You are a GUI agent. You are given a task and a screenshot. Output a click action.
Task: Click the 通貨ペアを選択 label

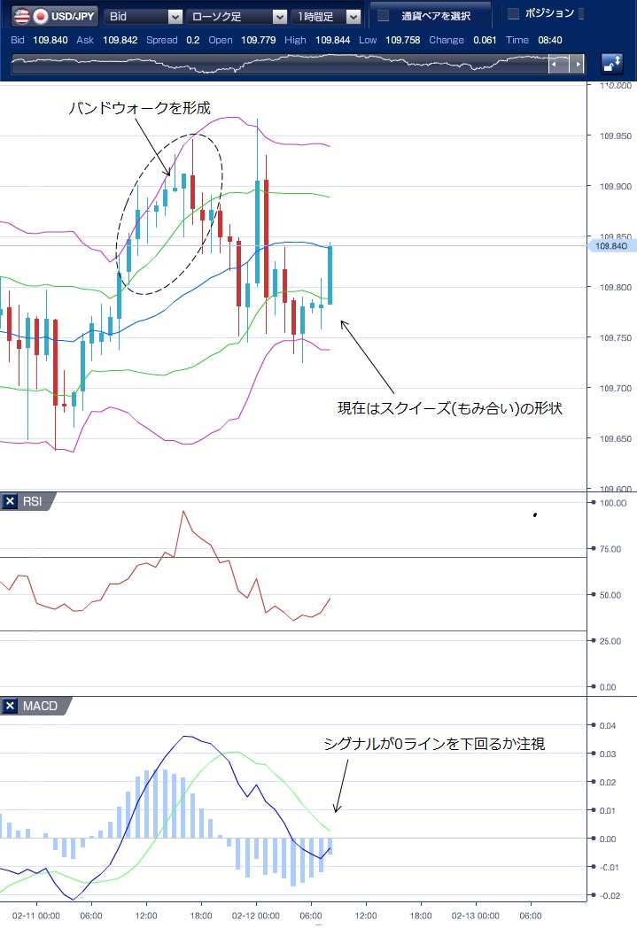click(435, 16)
